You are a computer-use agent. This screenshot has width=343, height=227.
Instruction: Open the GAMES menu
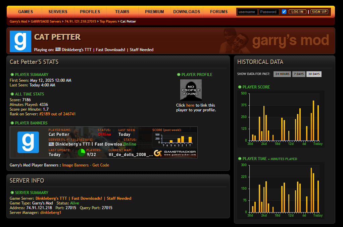pos(26,12)
